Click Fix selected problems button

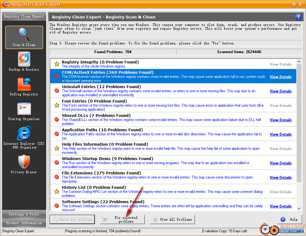point(122,219)
